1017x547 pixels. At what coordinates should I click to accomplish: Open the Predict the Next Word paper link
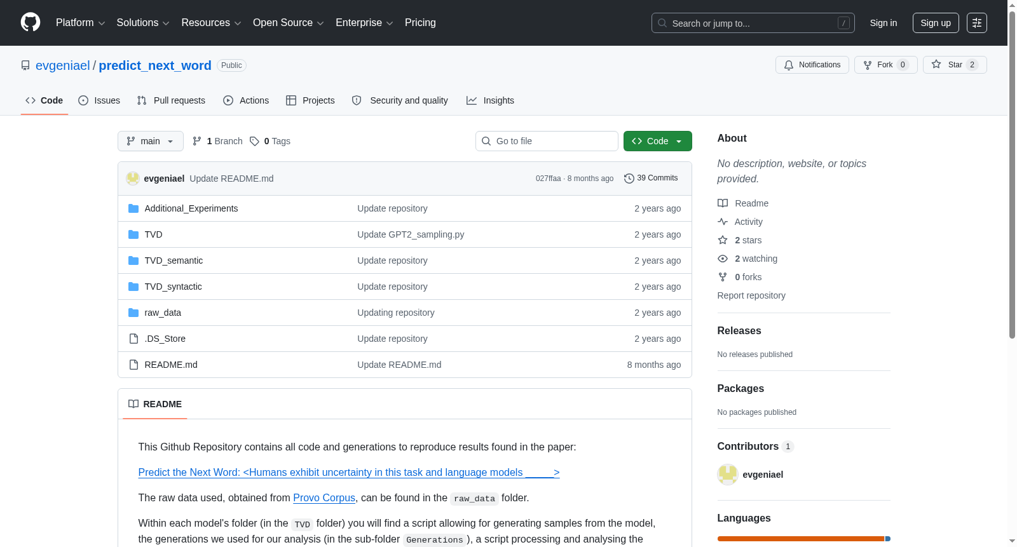349,473
